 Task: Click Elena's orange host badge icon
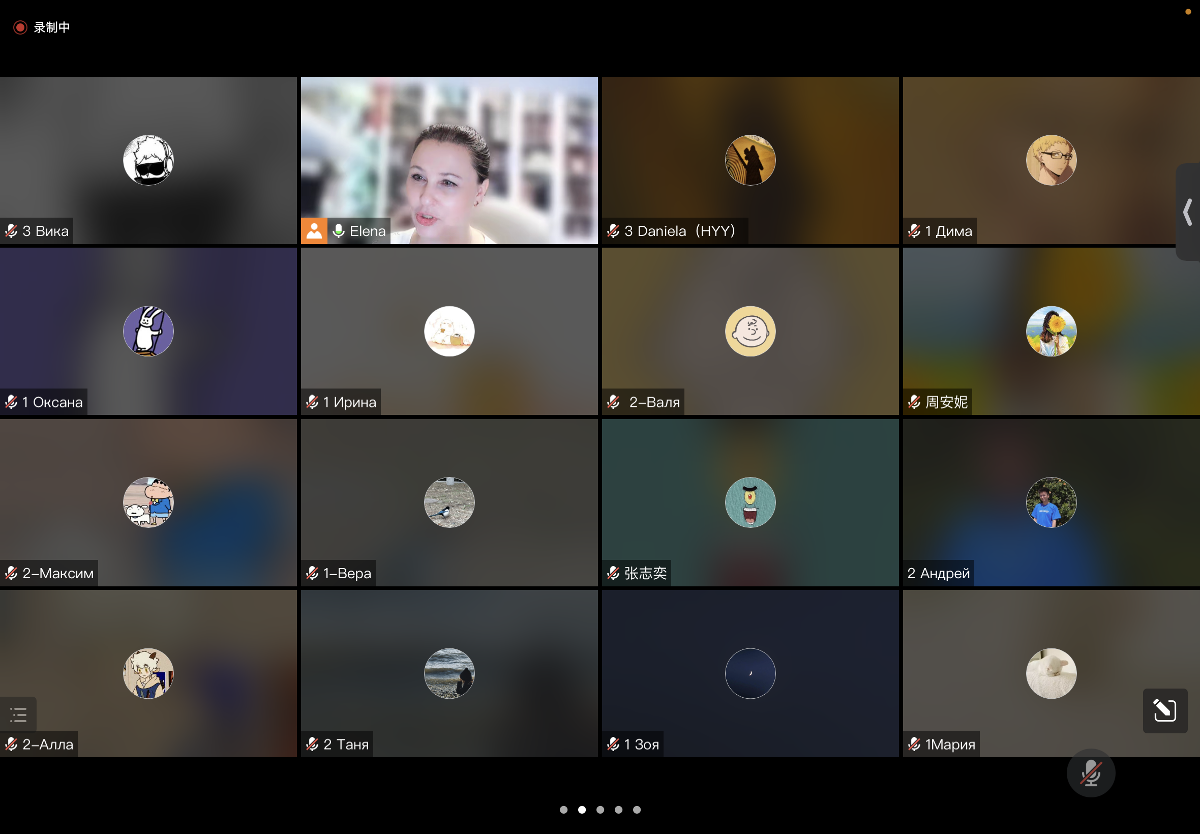click(x=314, y=230)
